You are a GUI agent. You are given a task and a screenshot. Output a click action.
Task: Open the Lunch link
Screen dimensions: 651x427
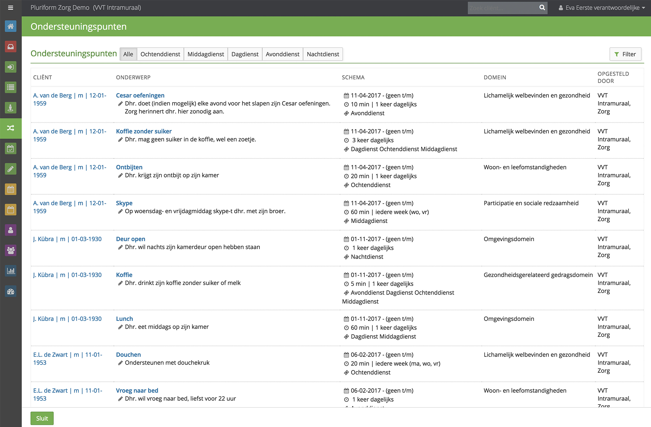click(x=124, y=319)
